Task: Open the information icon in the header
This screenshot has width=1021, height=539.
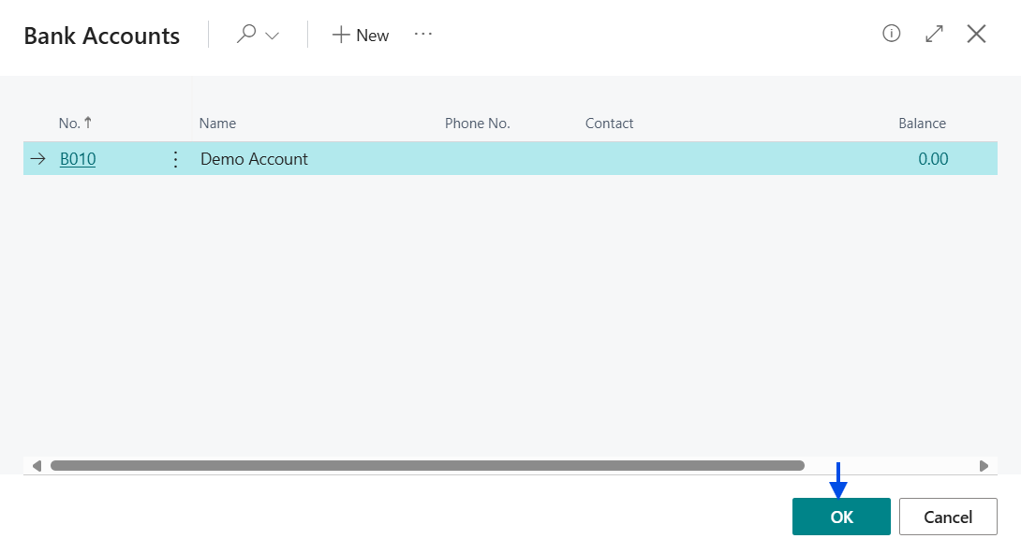Action: (891, 34)
